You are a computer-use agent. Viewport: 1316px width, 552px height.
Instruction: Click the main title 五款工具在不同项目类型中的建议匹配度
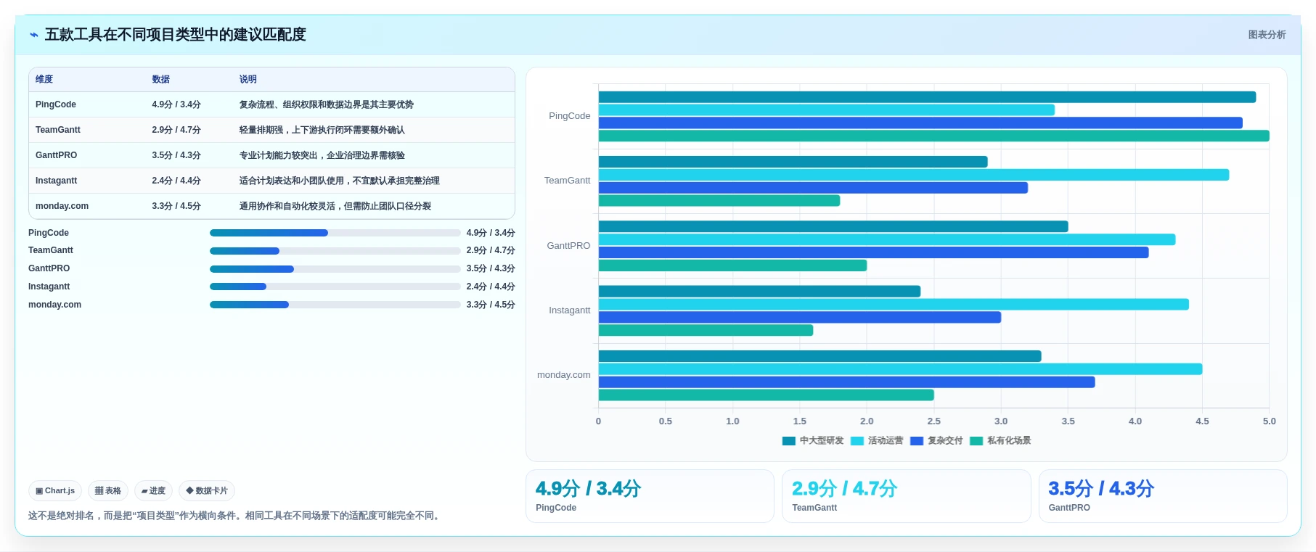(x=176, y=35)
